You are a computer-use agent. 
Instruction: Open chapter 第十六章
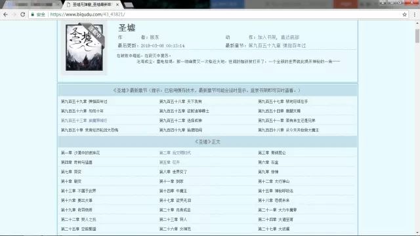76,201
